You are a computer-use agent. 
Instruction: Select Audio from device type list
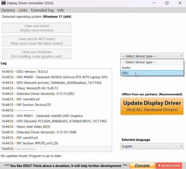[152, 68]
